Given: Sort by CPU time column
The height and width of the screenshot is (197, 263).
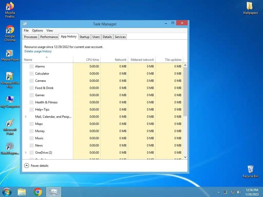Looking at the screenshot, I should (87, 60).
